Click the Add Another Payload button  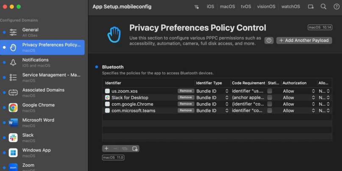304,40
